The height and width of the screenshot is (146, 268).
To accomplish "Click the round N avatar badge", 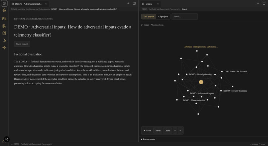I will (x=7, y=139).
